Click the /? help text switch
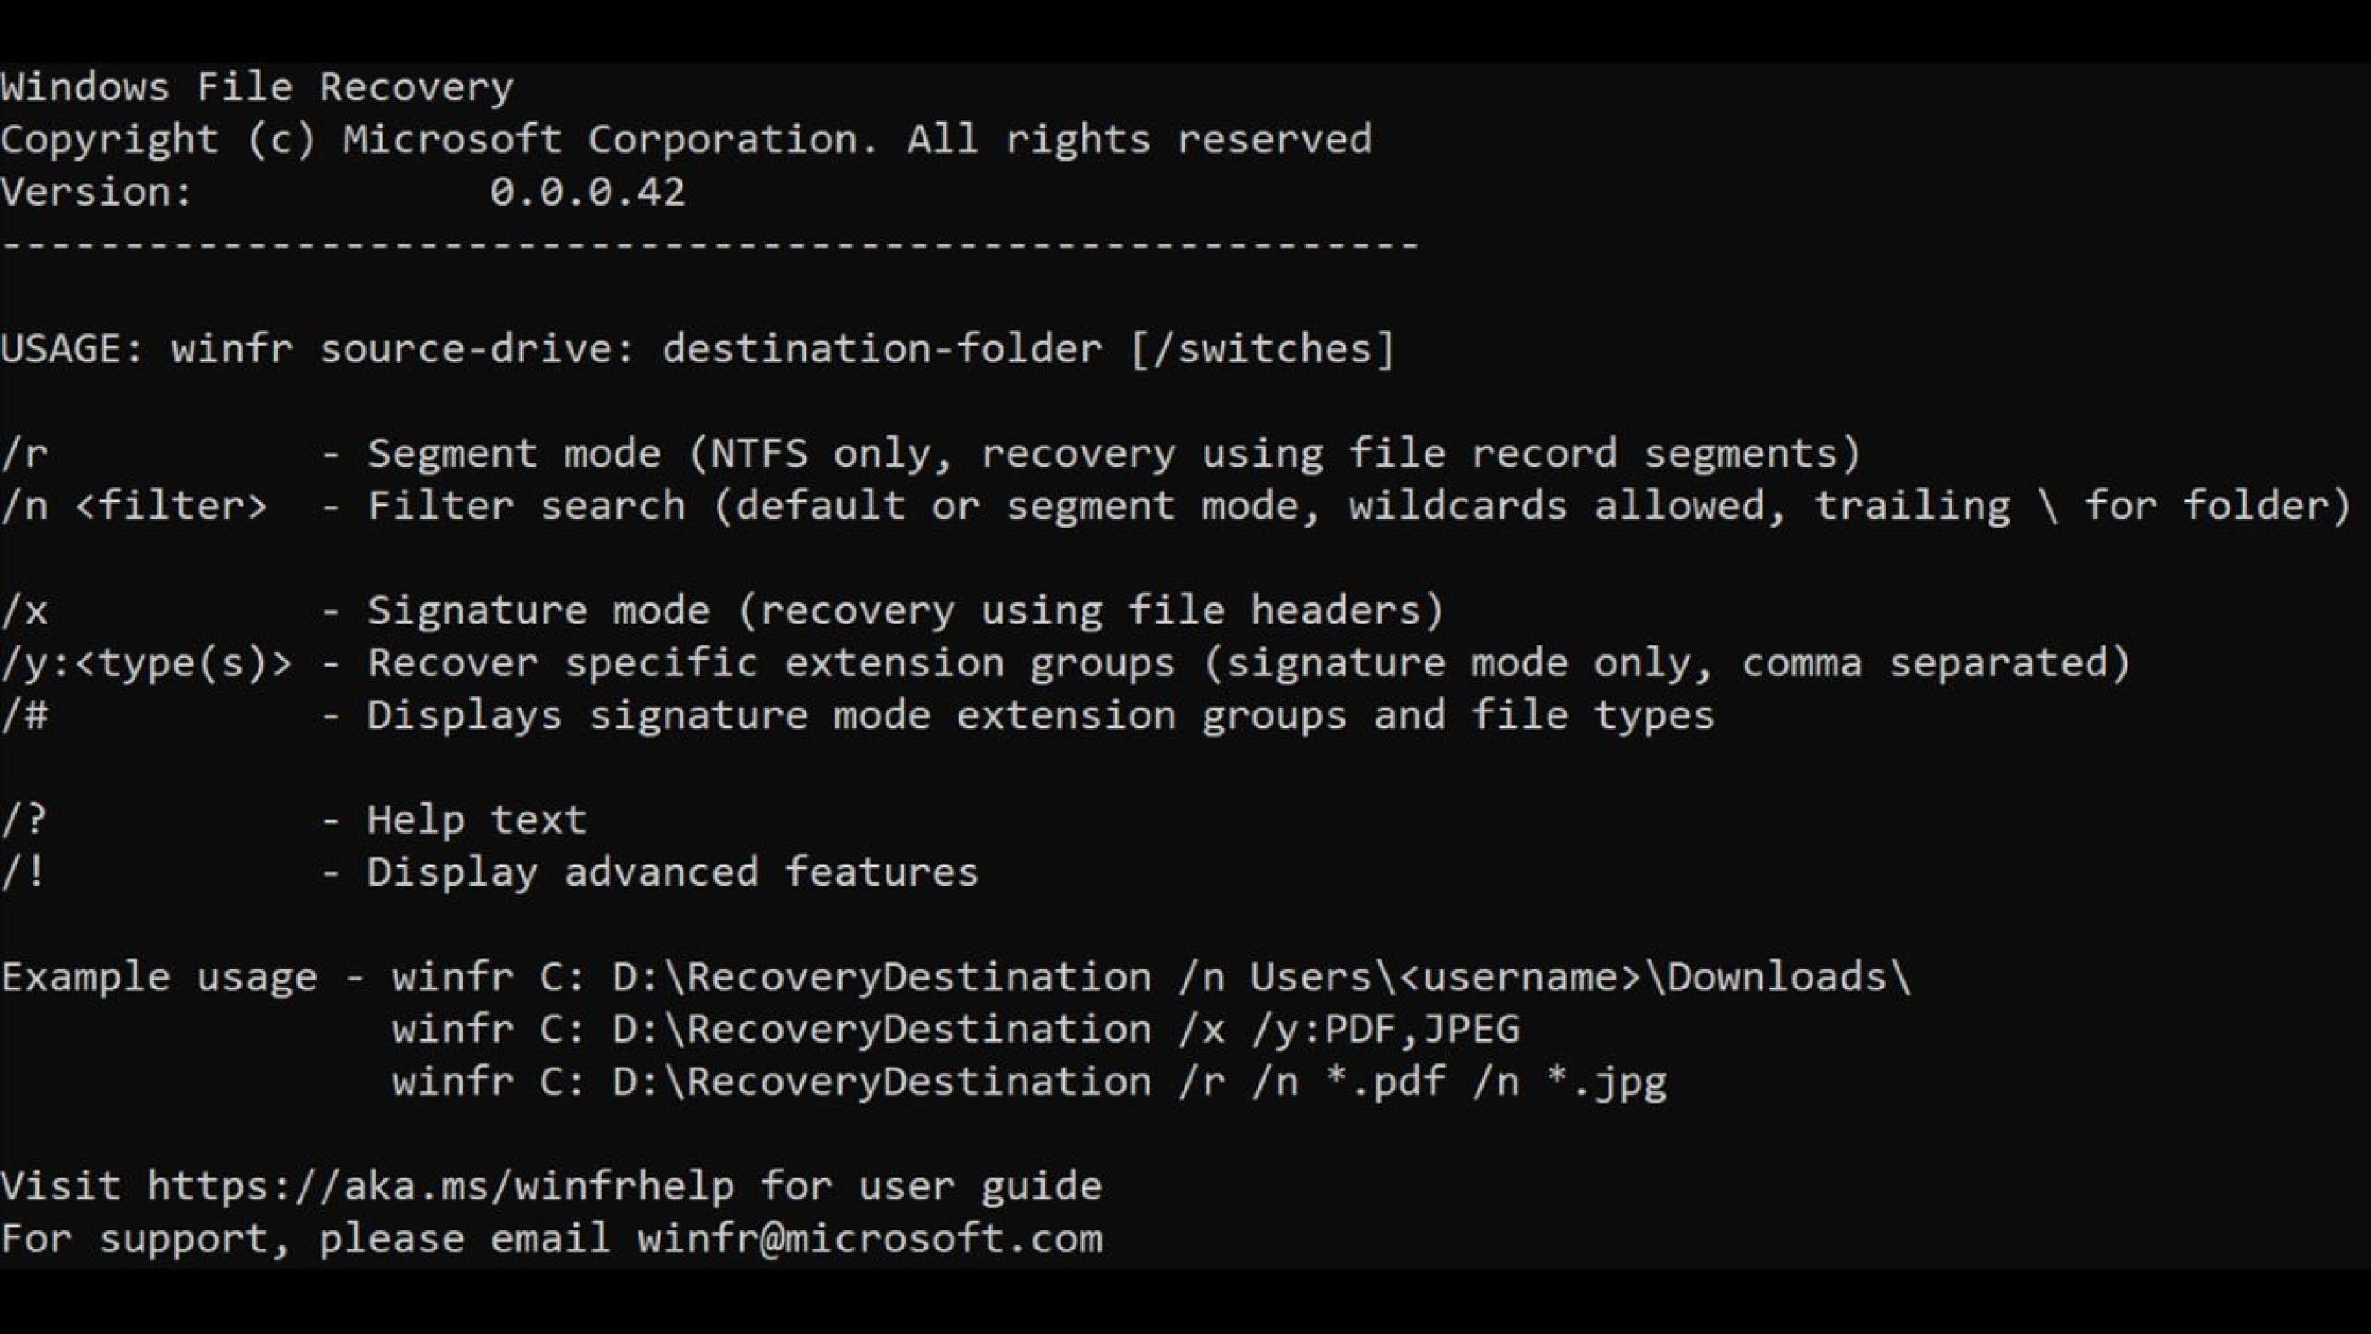2371x1334 pixels. coord(23,820)
